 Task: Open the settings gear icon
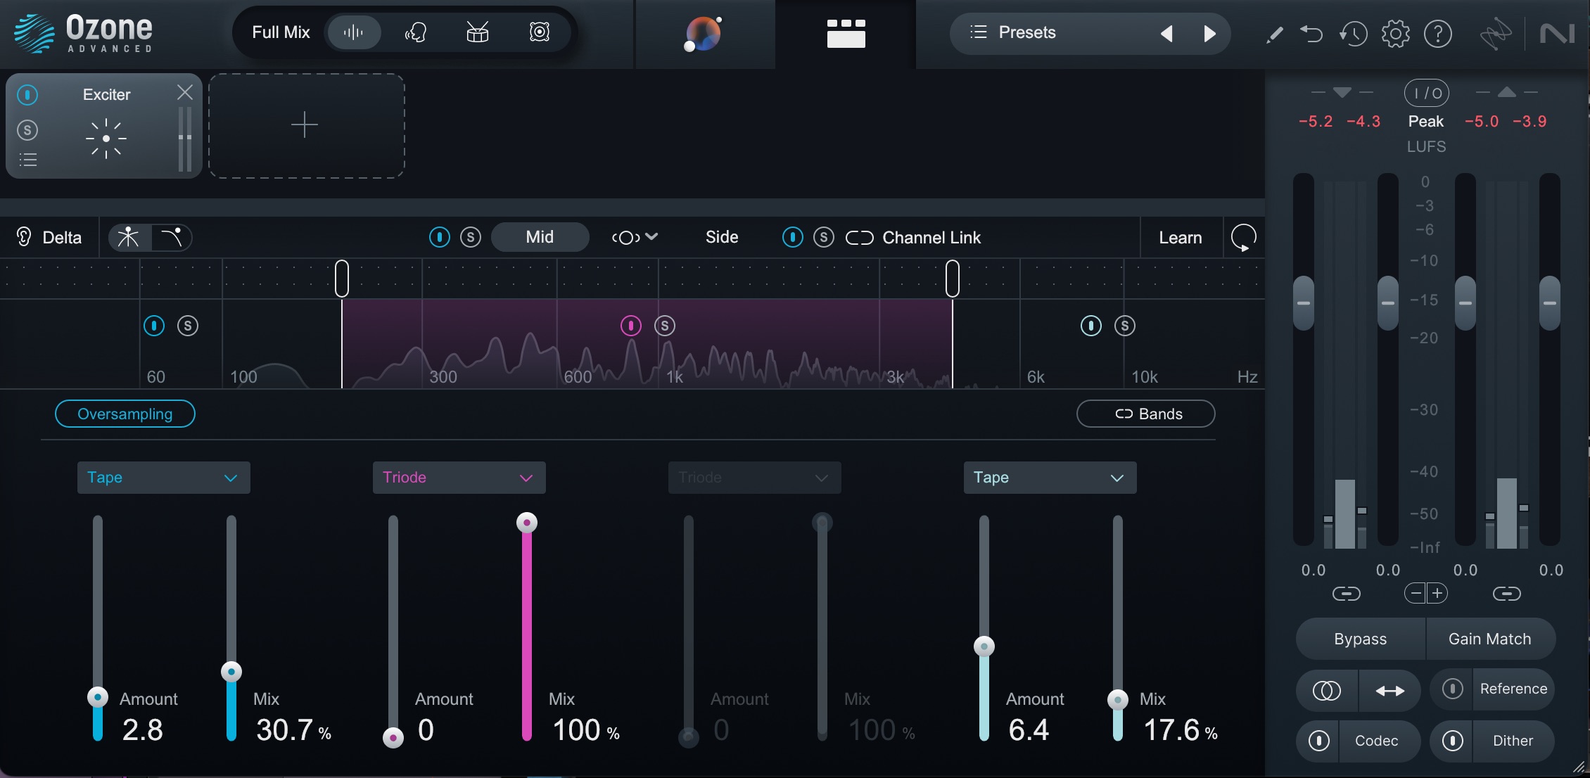pos(1396,34)
